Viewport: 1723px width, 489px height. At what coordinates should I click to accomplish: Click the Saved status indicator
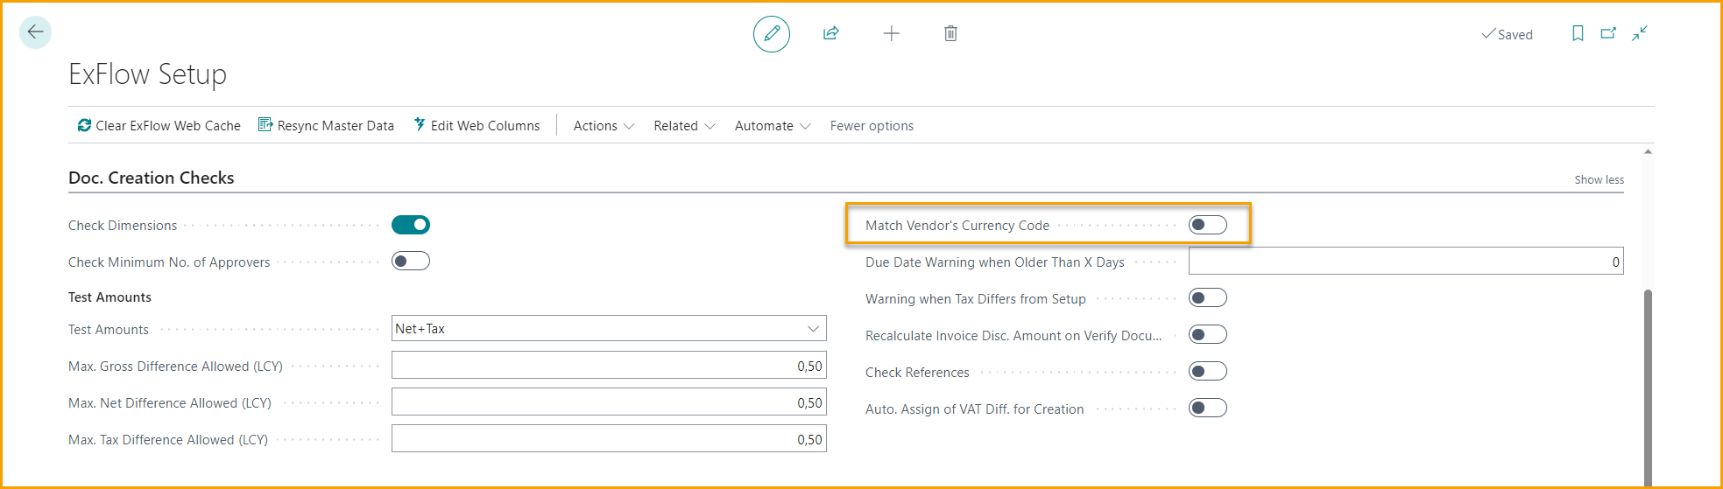tap(1507, 34)
